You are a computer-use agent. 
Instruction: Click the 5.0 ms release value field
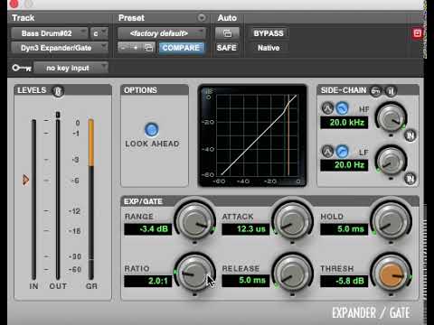[x=246, y=281]
